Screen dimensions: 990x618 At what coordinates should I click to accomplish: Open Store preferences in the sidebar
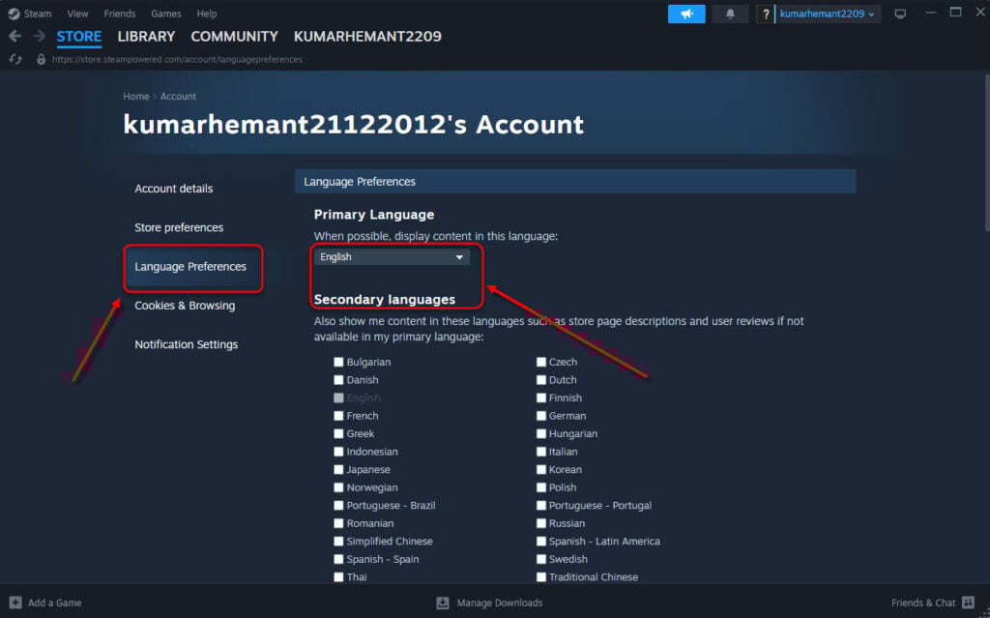(x=179, y=227)
